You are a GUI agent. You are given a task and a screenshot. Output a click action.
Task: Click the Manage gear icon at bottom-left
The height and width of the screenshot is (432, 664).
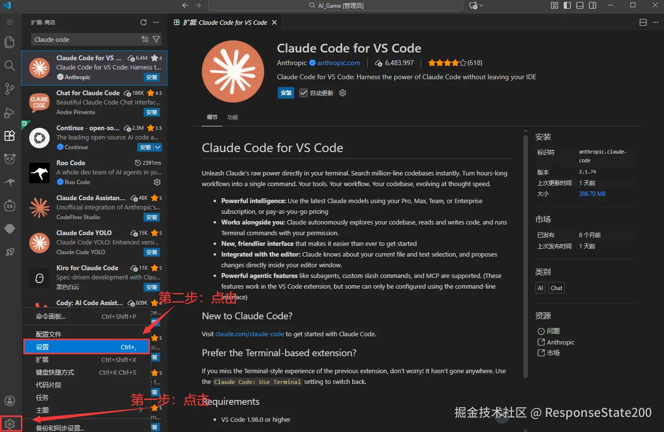pos(9,424)
